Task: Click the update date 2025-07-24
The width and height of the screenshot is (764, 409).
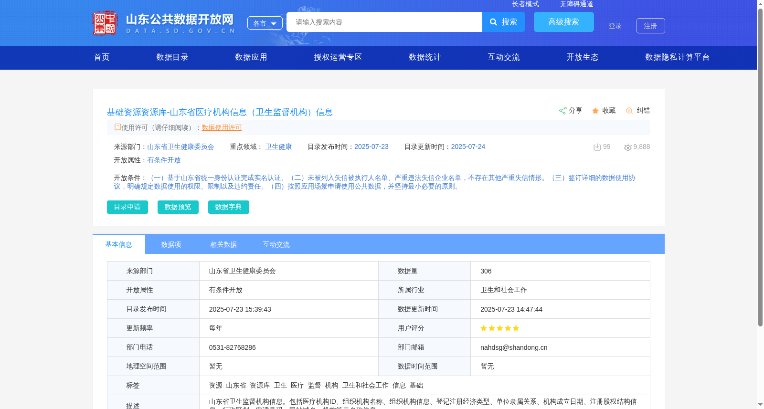Action: [x=468, y=147]
